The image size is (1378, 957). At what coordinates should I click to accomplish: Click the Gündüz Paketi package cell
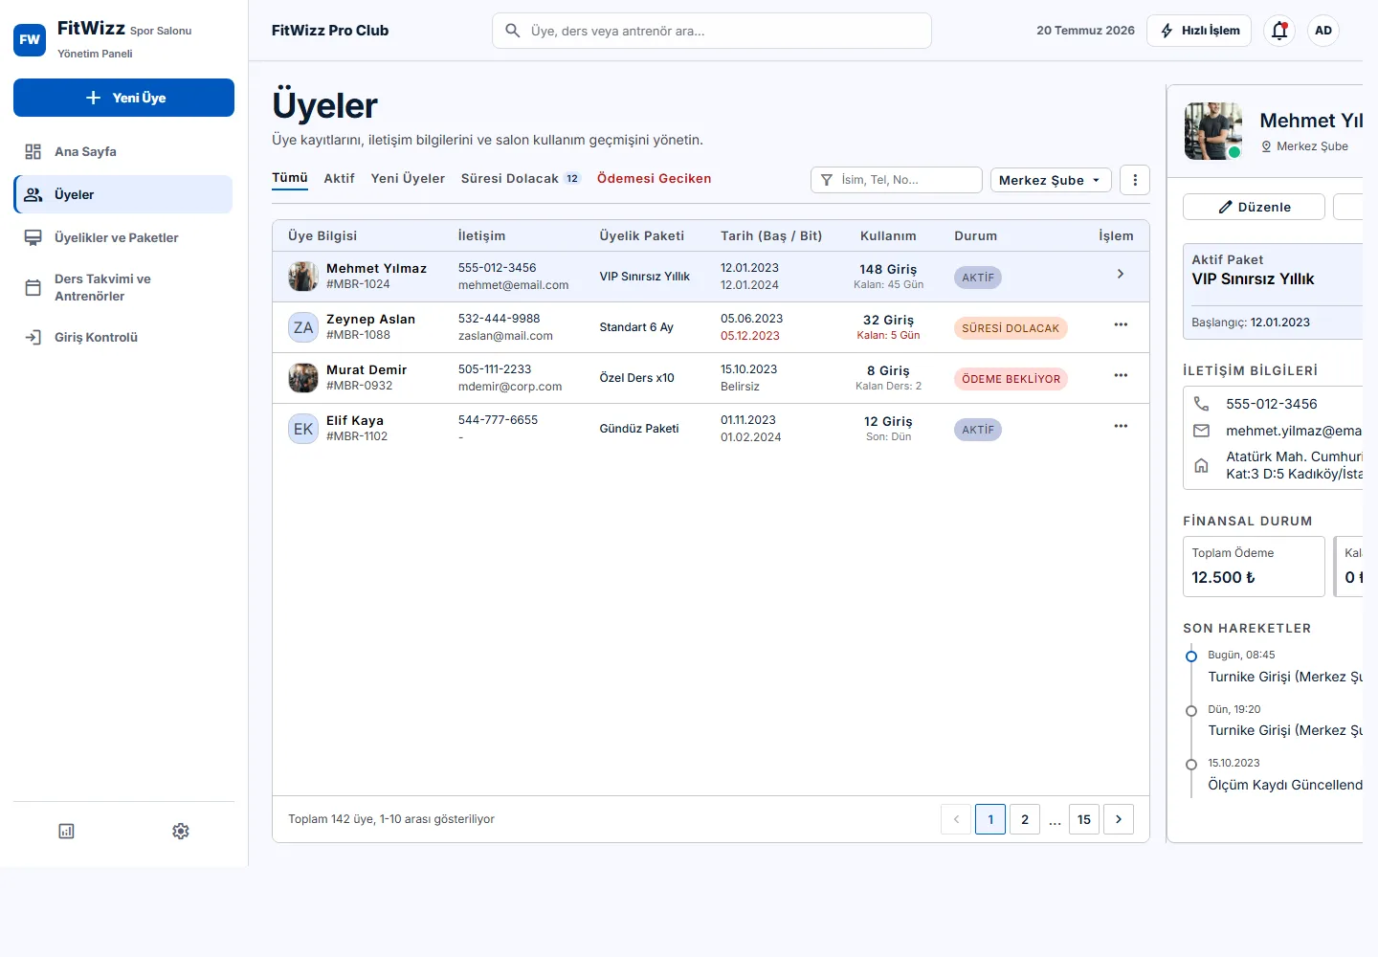tap(639, 429)
